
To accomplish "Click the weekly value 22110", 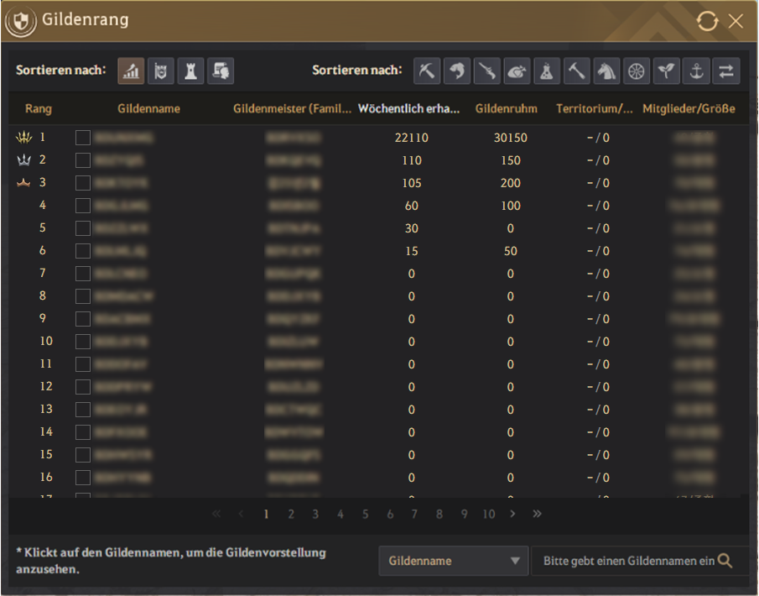I will 412,138.
